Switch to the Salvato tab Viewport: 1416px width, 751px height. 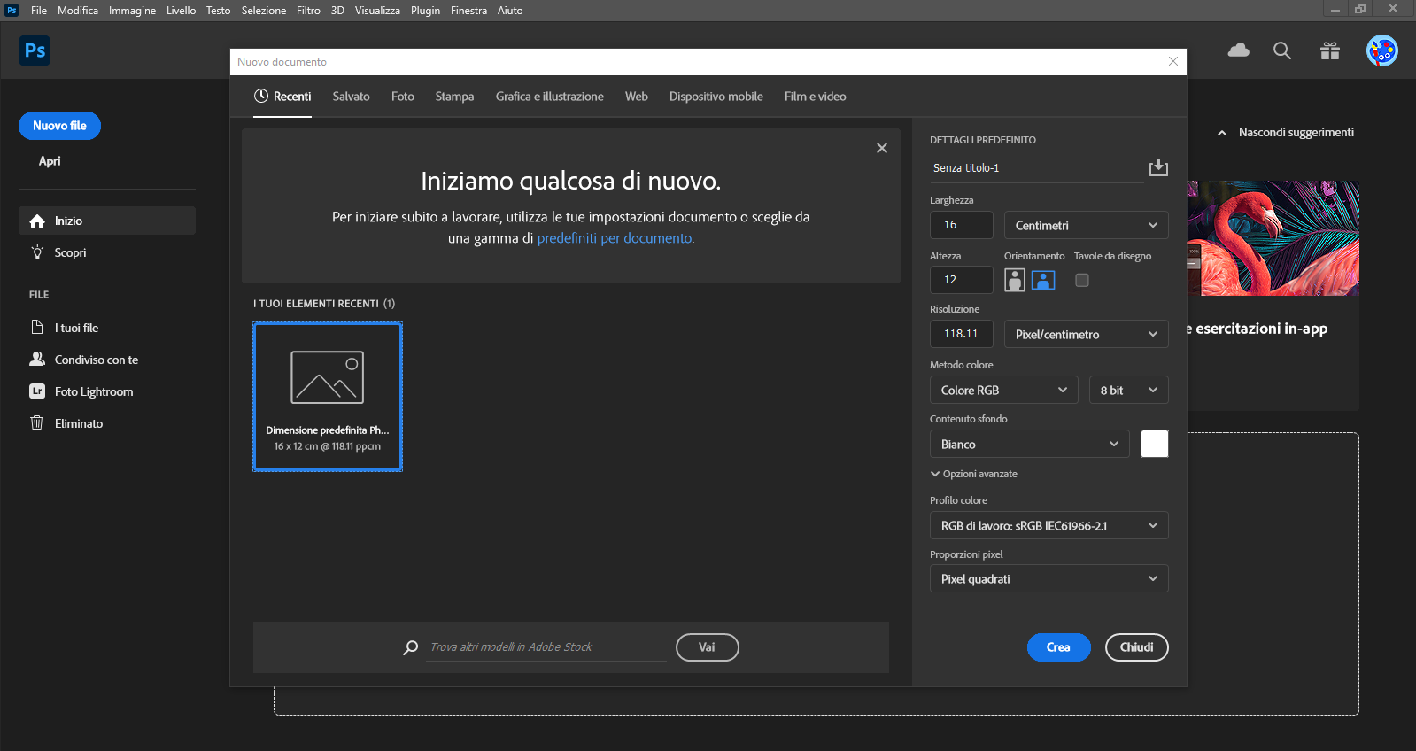point(351,97)
